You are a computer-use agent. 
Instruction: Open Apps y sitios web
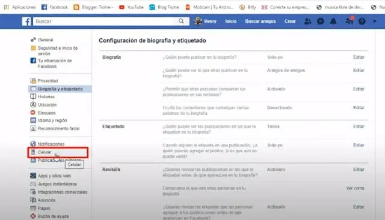(54, 176)
